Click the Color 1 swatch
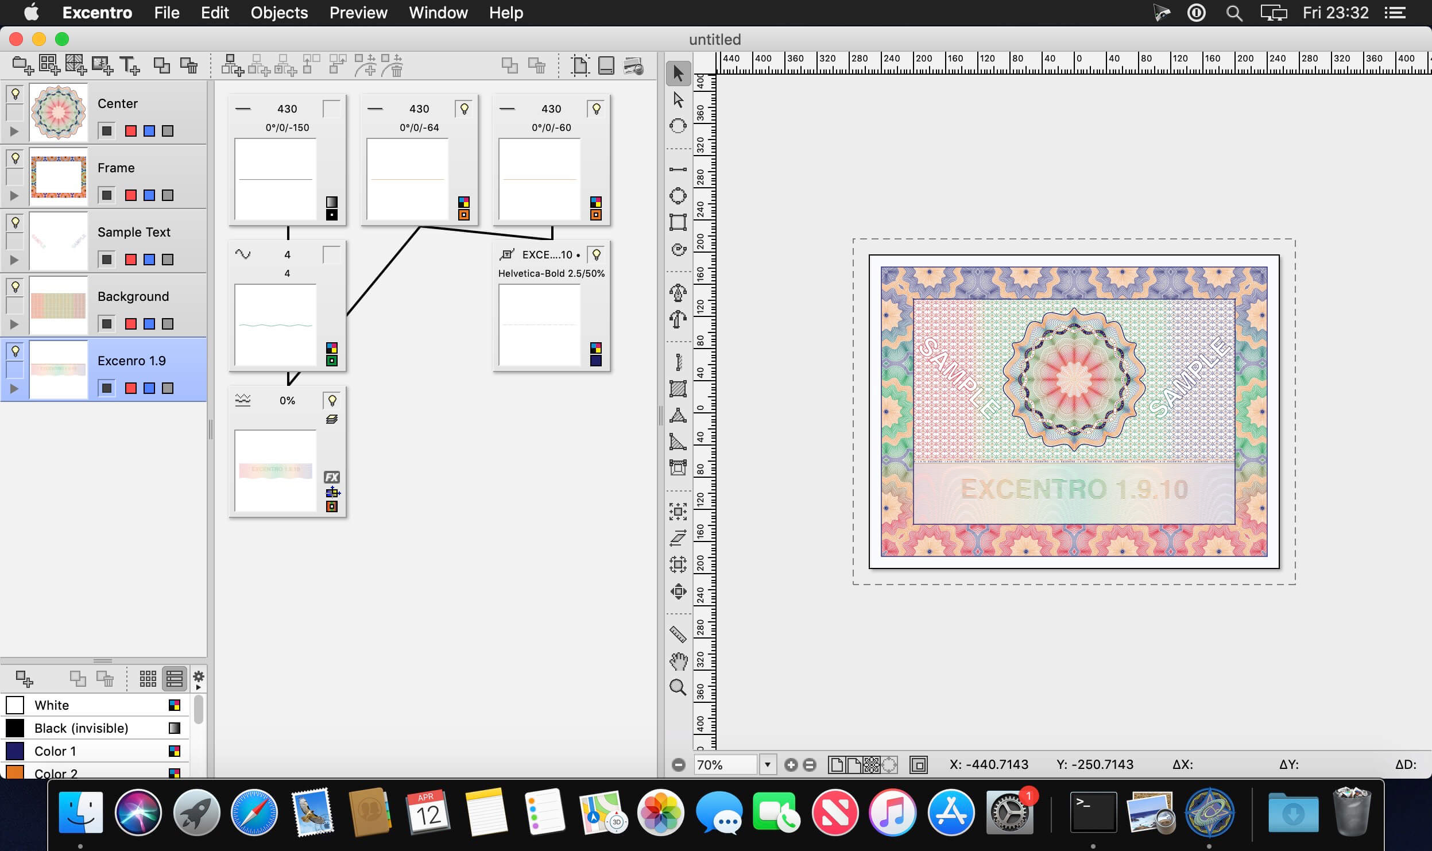This screenshot has height=851, width=1432. click(x=15, y=751)
